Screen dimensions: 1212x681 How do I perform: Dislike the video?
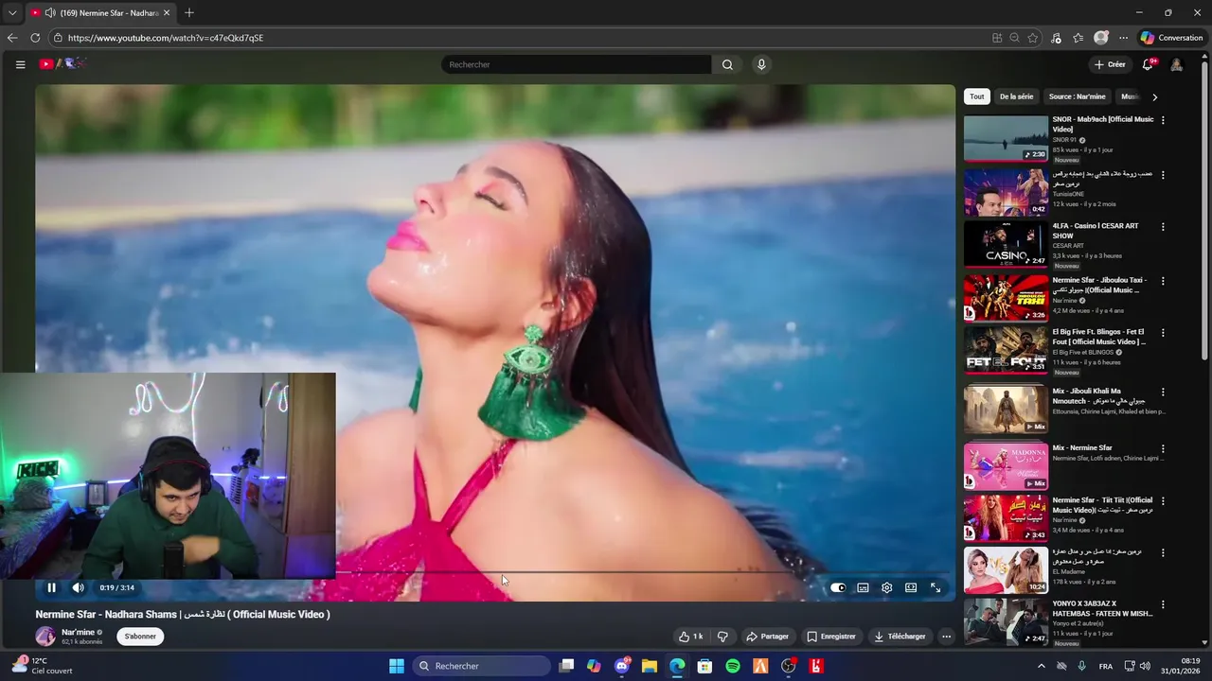722,637
